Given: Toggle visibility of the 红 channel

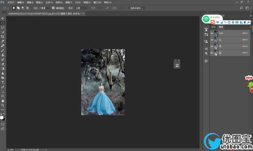Looking at the screenshot, I should pyautogui.click(x=212, y=40).
